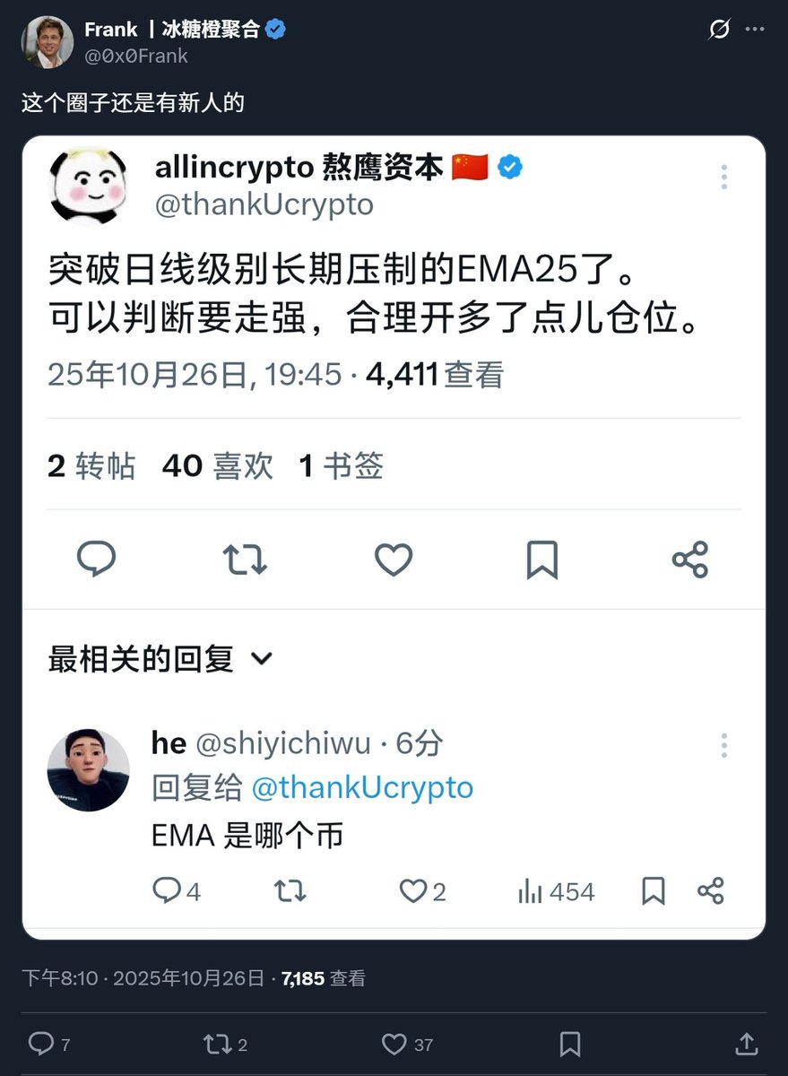
Task: Click the reply bubble under Frank's post
Action: point(41,1043)
